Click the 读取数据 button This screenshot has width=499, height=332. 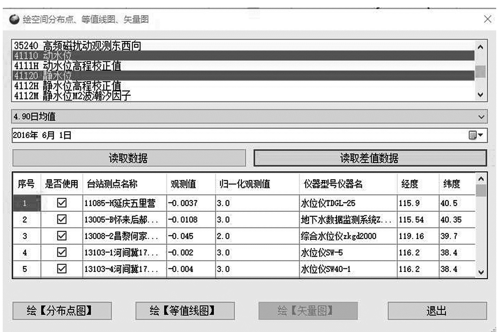click(x=129, y=158)
